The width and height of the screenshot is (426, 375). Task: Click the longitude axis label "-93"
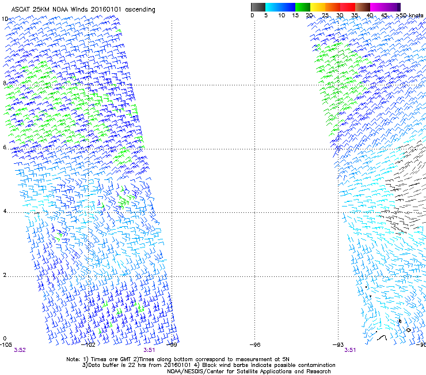[x=338, y=345]
